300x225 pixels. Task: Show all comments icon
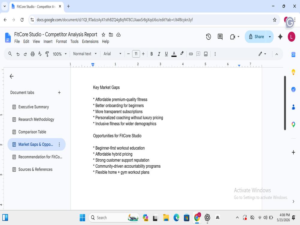click(x=220, y=37)
